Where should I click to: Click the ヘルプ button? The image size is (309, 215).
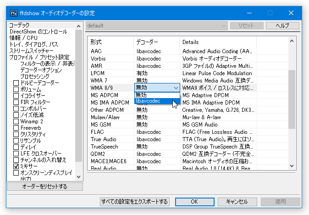click(282, 26)
